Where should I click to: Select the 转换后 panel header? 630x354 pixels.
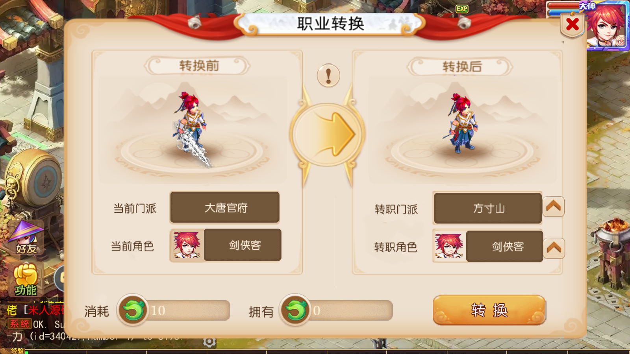[x=461, y=66]
